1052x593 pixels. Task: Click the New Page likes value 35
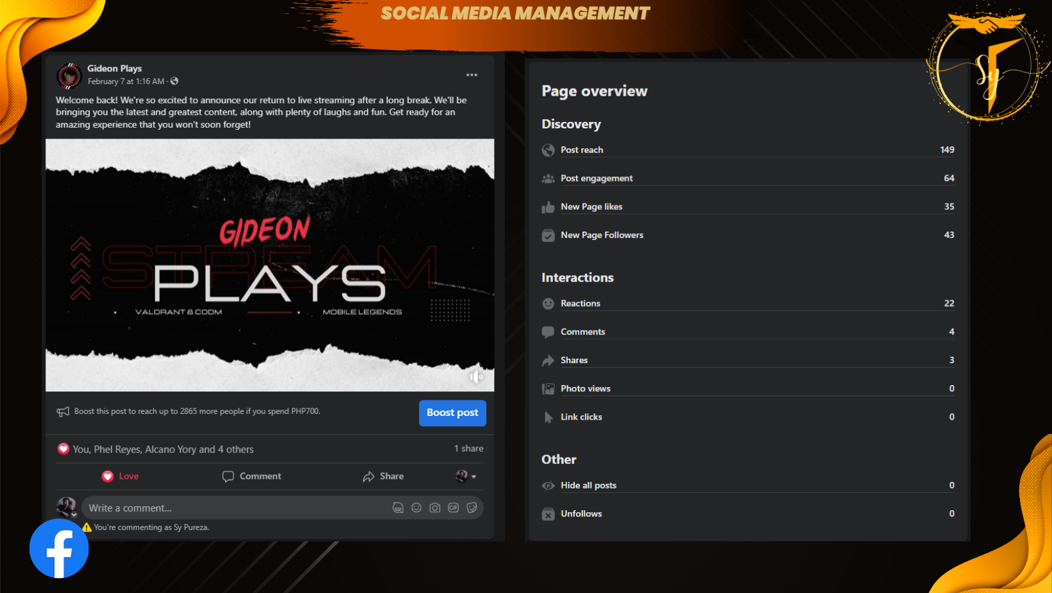click(949, 207)
